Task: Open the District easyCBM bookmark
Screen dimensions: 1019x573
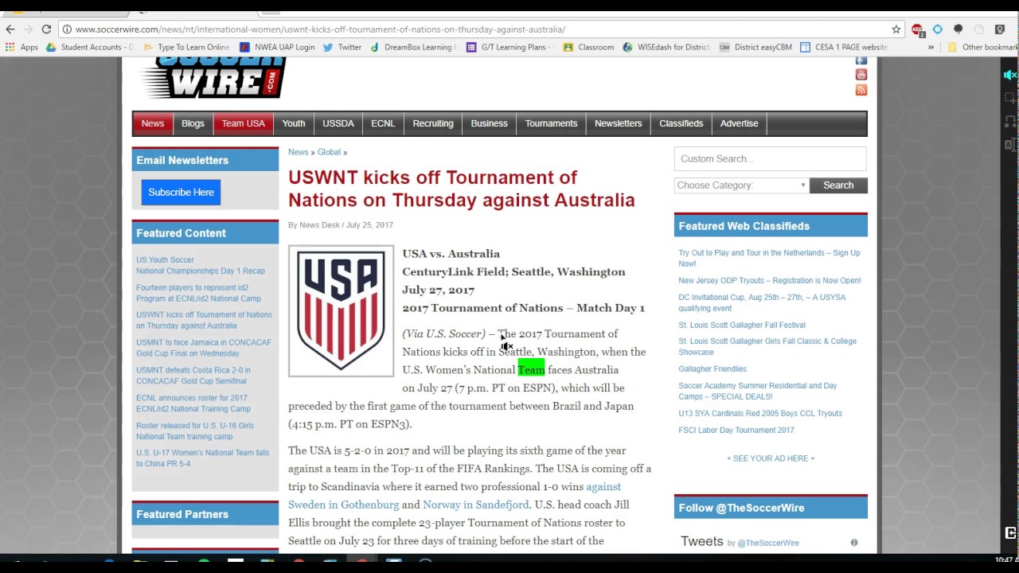Action: click(x=755, y=47)
